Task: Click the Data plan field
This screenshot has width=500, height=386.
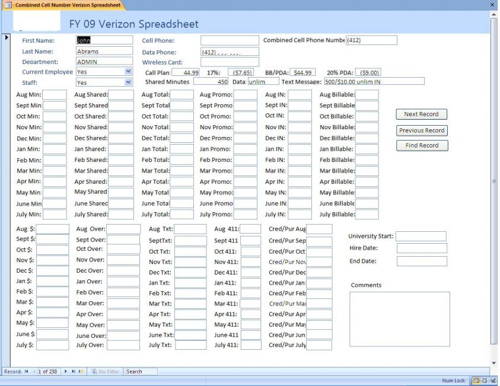Action: coord(263,82)
